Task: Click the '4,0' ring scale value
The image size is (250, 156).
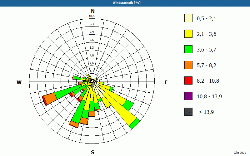Action: tap(92, 56)
